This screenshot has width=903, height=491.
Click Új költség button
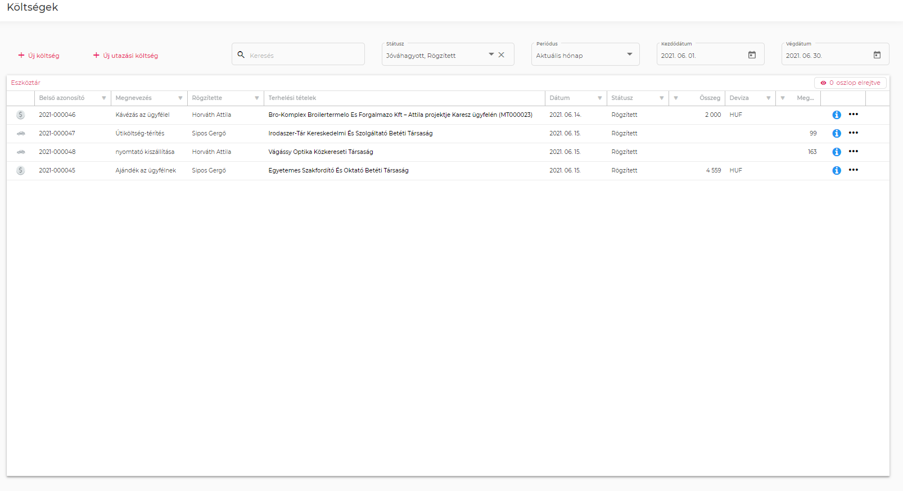point(39,56)
